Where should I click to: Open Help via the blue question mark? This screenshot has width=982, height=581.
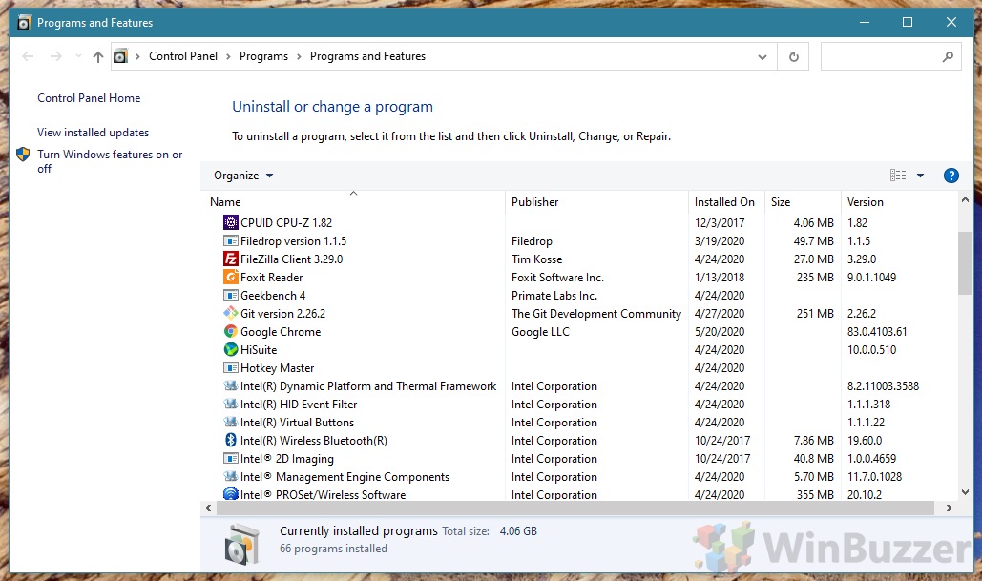[951, 175]
